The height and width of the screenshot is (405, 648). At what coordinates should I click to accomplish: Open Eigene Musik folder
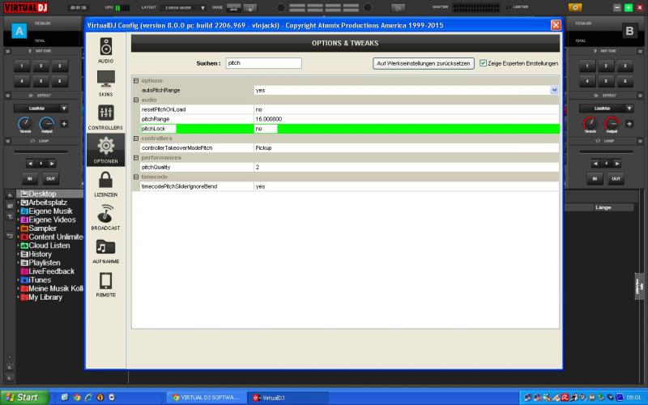[x=47, y=211]
